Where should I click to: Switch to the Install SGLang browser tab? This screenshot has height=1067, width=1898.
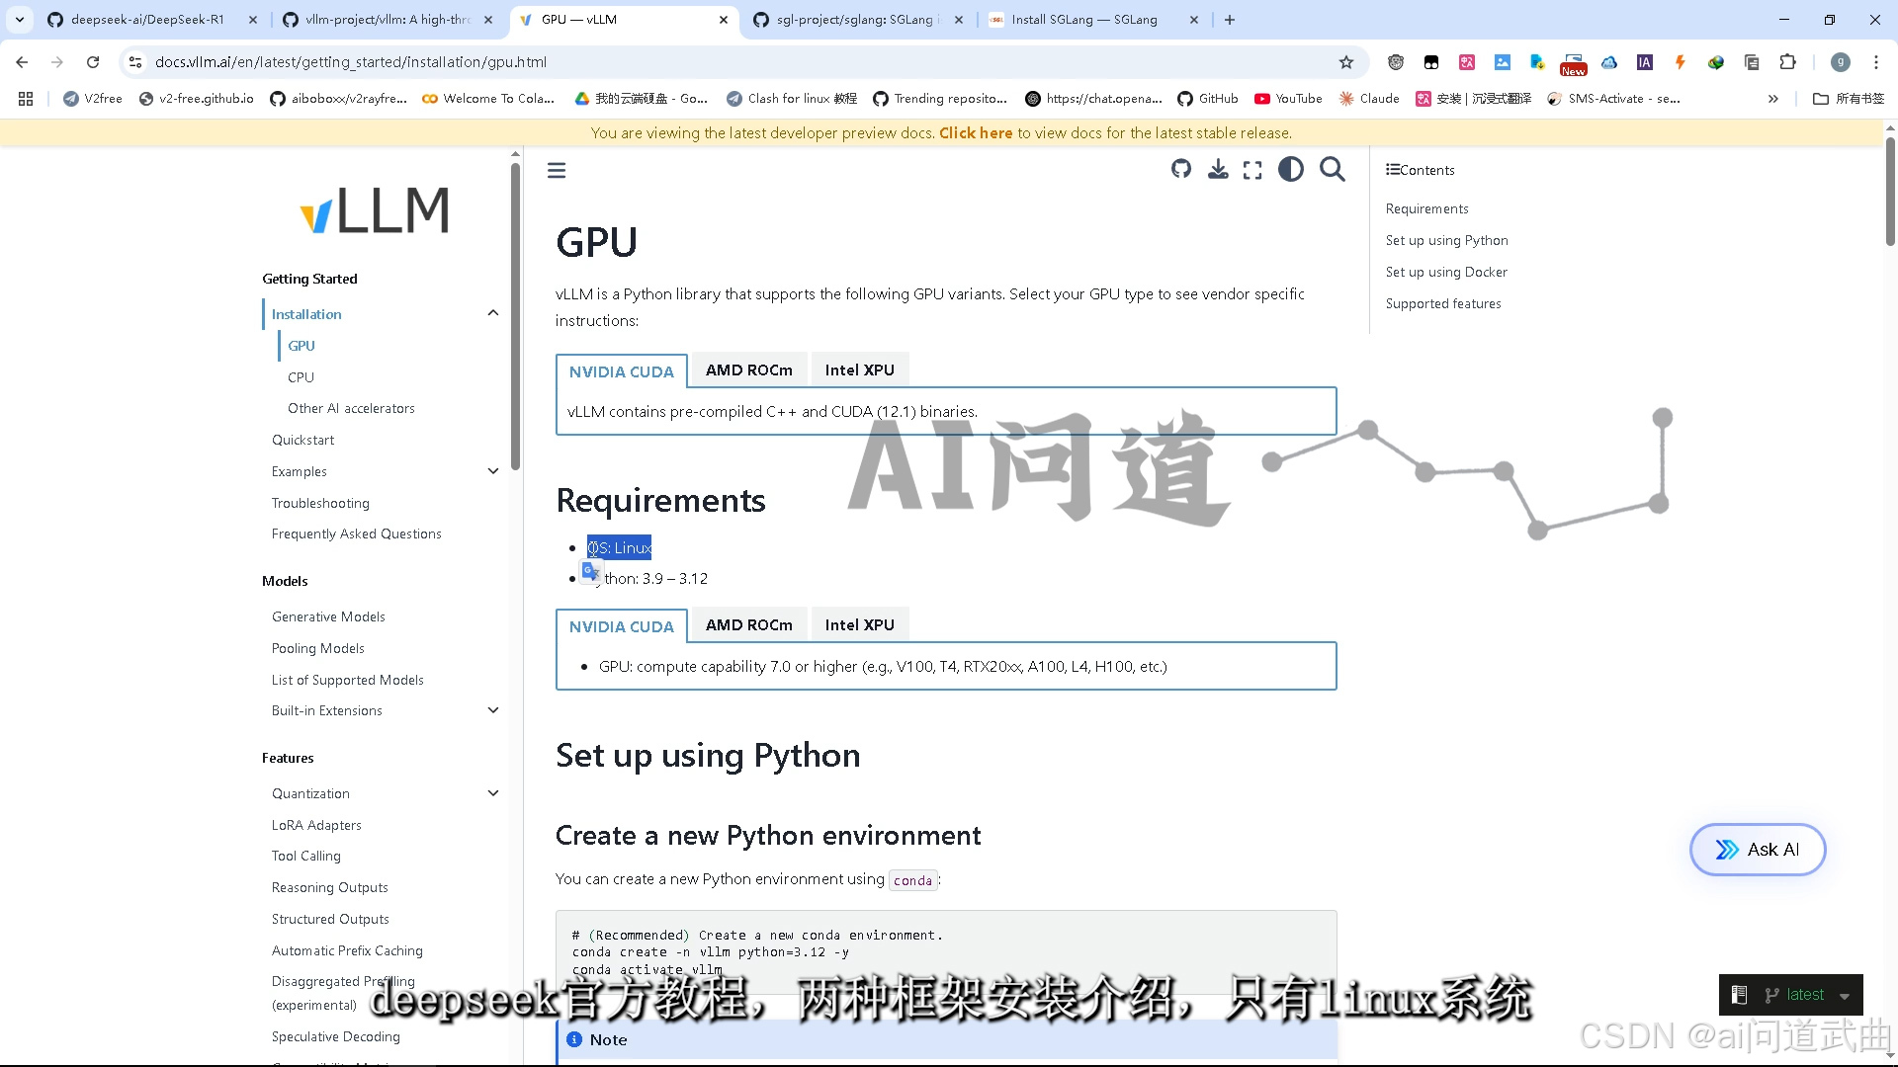1083,20
